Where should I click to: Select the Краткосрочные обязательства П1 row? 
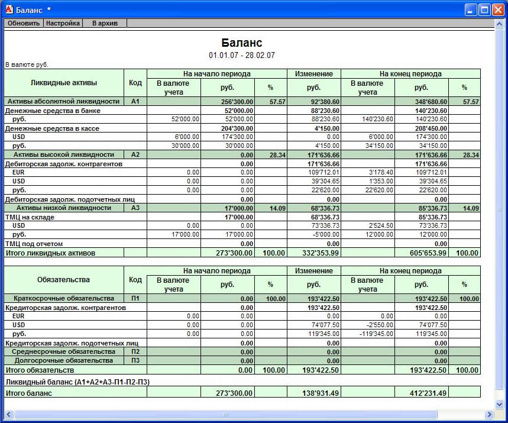[x=242, y=299]
